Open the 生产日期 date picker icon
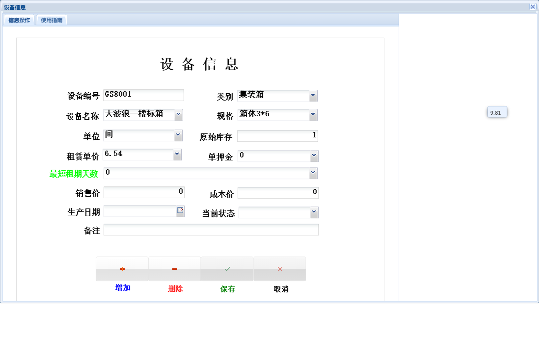 click(x=181, y=210)
